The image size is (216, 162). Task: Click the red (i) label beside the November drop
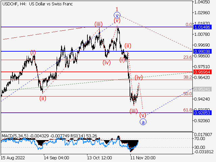tap(122, 60)
